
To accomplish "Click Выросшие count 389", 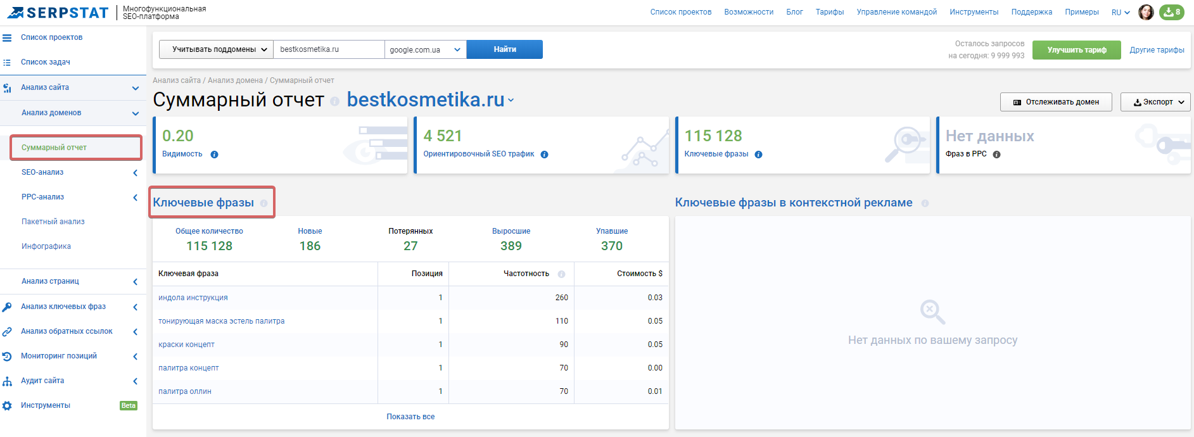I will click(x=511, y=246).
